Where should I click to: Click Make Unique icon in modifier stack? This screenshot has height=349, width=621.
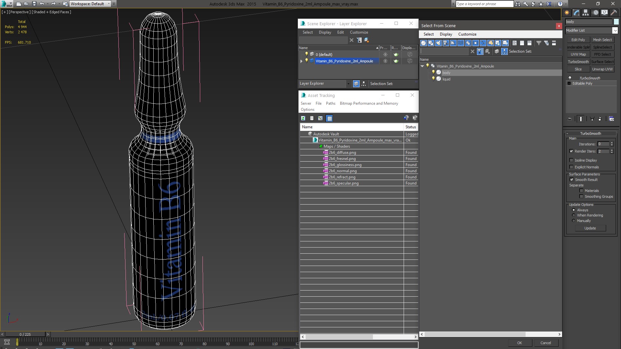click(x=592, y=119)
